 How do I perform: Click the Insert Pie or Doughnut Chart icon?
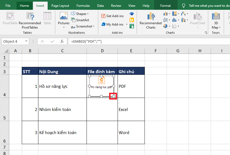(x=165, y=26)
